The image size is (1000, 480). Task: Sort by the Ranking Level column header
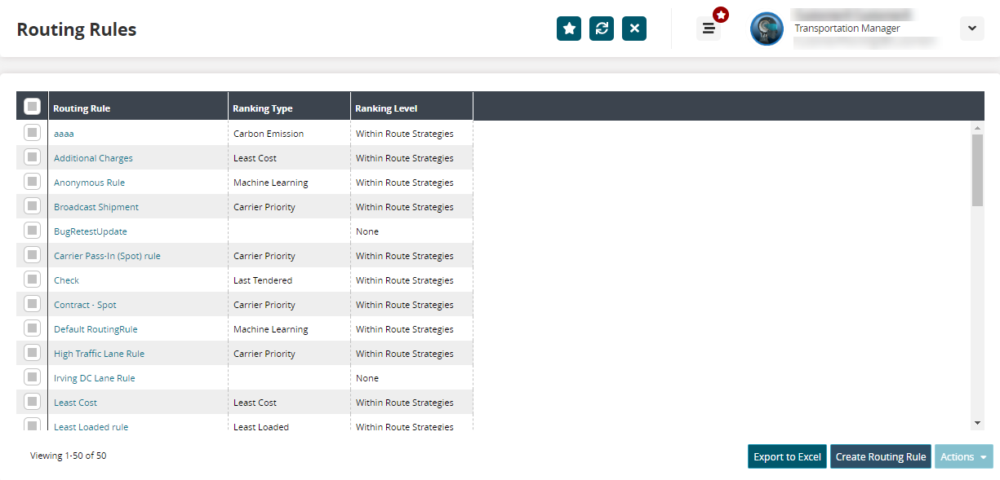click(x=386, y=108)
